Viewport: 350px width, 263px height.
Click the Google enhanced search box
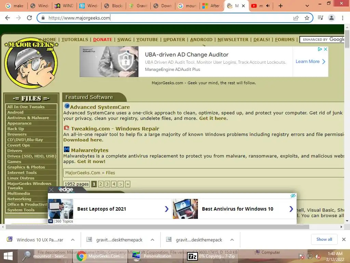pyautogui.click(x=322, y=40)
